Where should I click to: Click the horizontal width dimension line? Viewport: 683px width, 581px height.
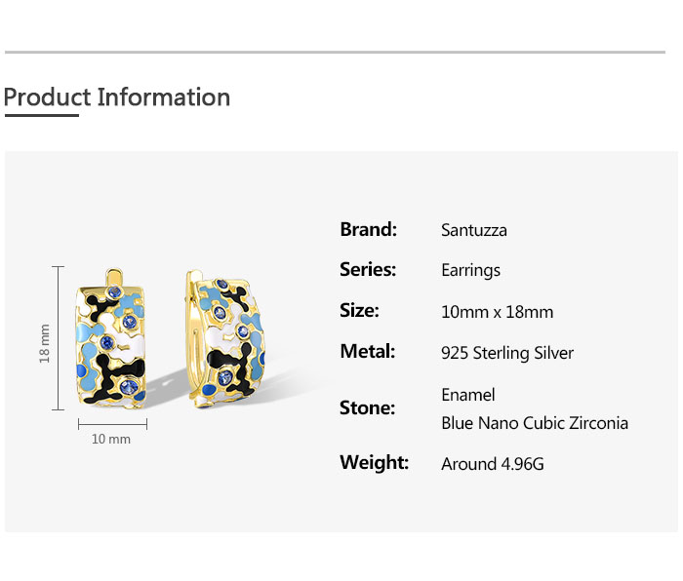(112, 424)
